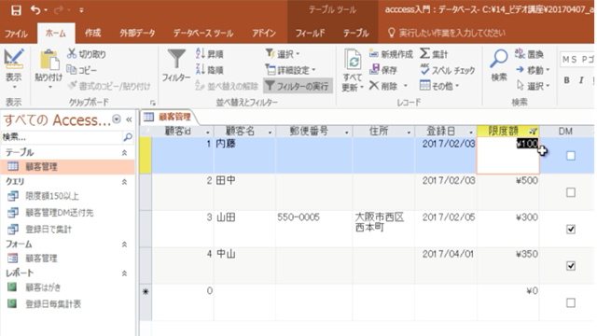Viewport: 597px width, 336px height.
Task: Click the 顧客管理 document tab
Action: [168, 117]
